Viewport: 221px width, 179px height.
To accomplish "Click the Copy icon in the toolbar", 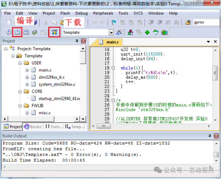I will click(54, 22).
